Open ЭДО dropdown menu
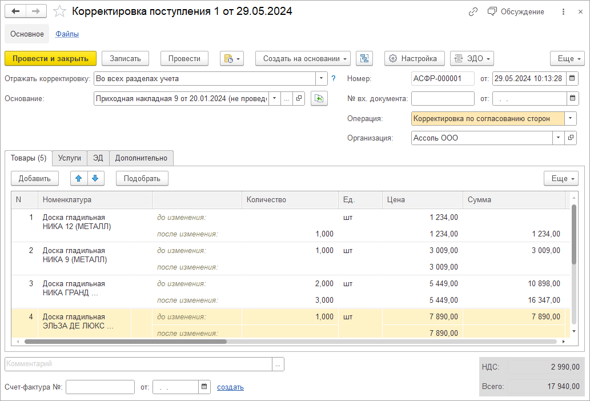590x401 pixels. coord(471,58)
